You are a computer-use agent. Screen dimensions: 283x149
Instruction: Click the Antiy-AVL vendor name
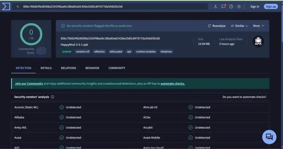20,127
